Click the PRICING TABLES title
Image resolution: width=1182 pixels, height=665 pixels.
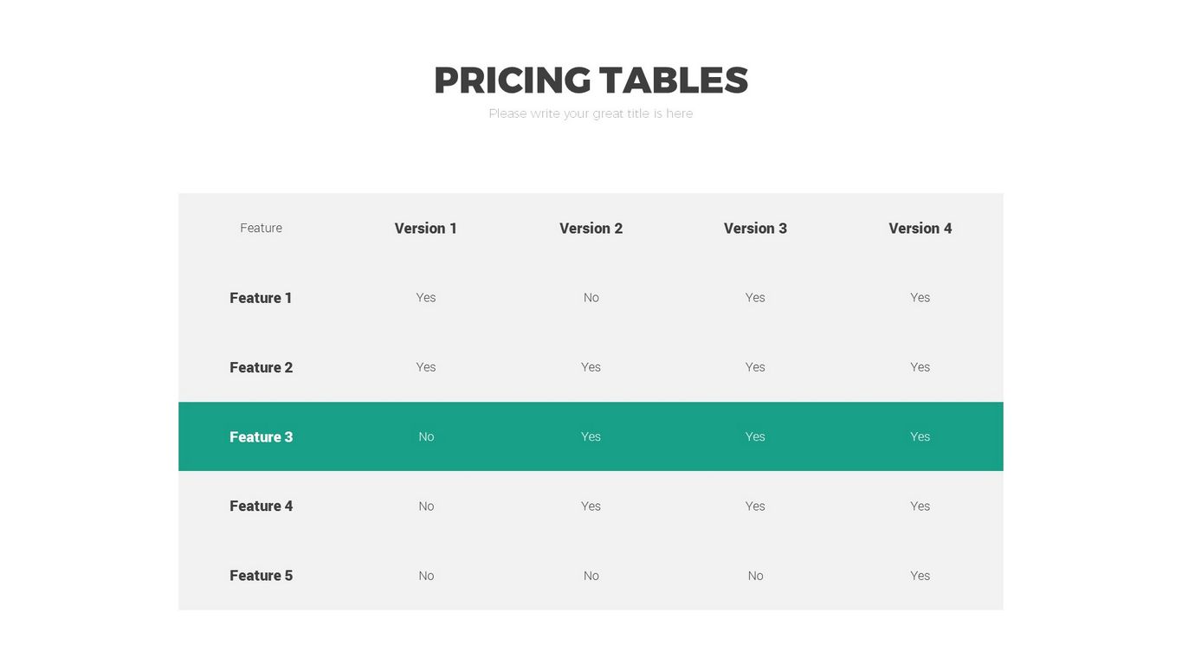coord(591,81)
